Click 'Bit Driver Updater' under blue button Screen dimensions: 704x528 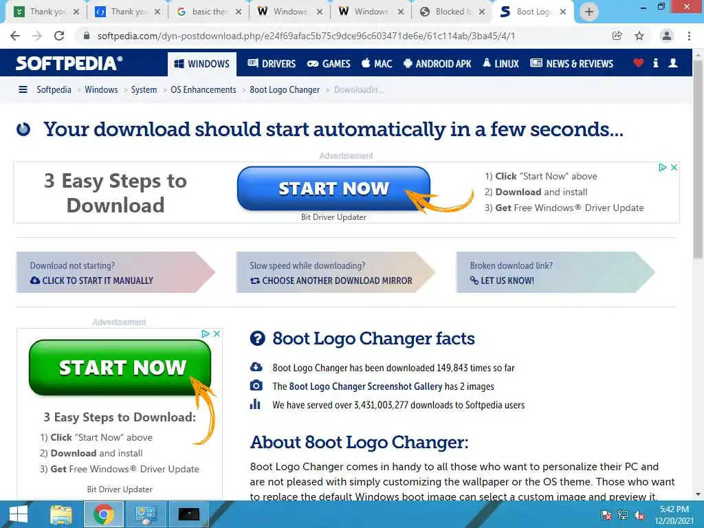(x=333, y=217)
